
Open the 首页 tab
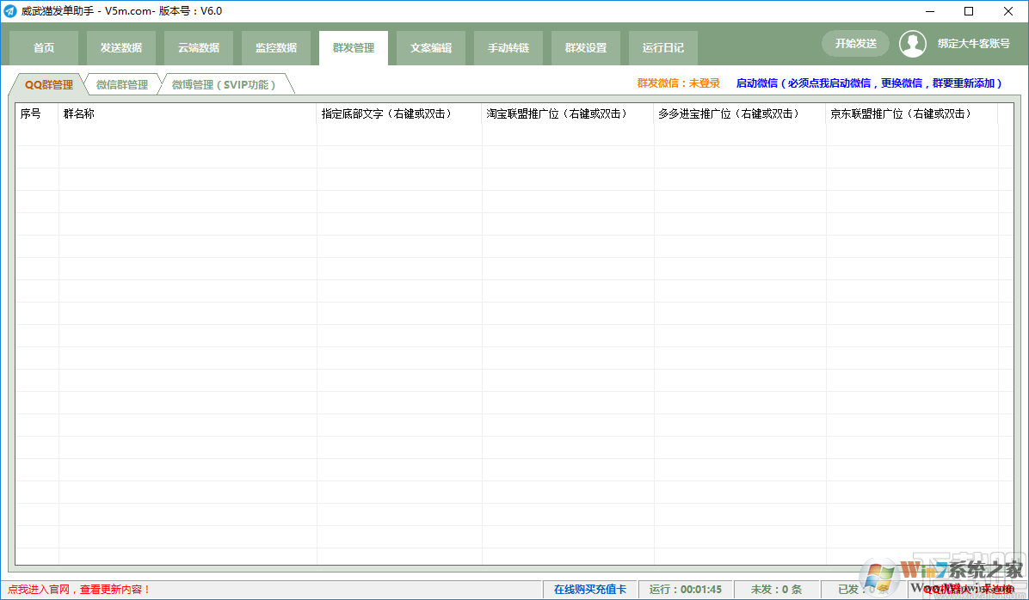[44, 48]
